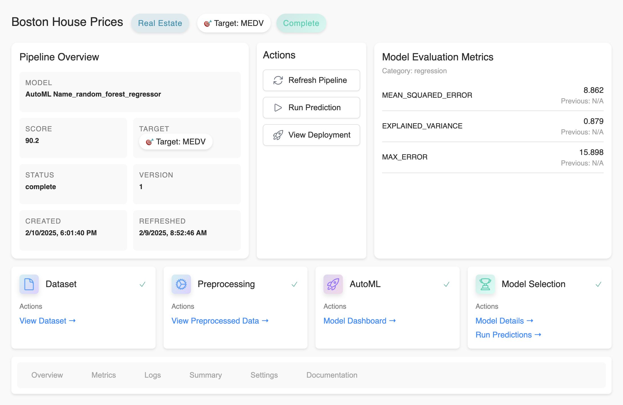Click the Real Estate tag
623x405 pixels.
point(160,23)
